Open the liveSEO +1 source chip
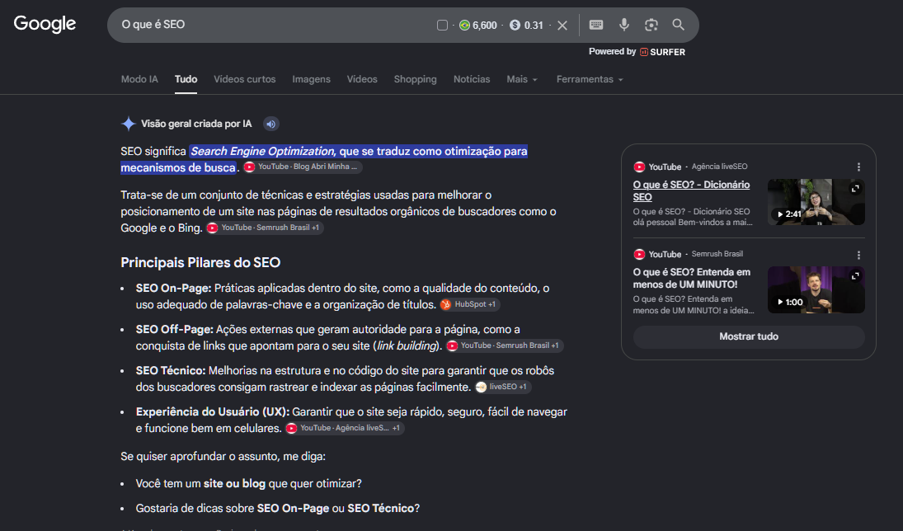The height and width of the screenshot is (531, 903). point(503,387)
